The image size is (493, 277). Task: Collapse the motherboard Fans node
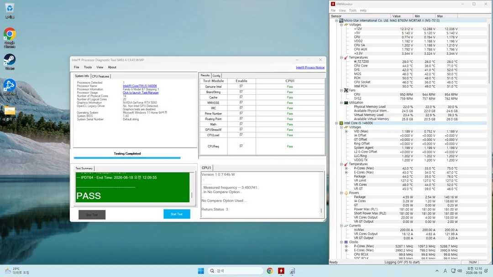tap(341, 90)
